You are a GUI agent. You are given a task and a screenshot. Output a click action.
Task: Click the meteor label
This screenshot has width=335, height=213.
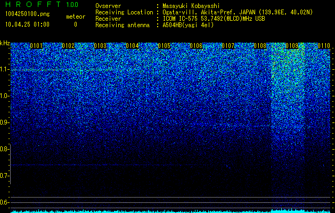[x=76, y=17]
